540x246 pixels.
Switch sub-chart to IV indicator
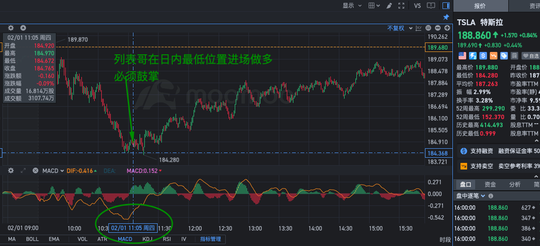pyautogui.click(x=184, y=239)
